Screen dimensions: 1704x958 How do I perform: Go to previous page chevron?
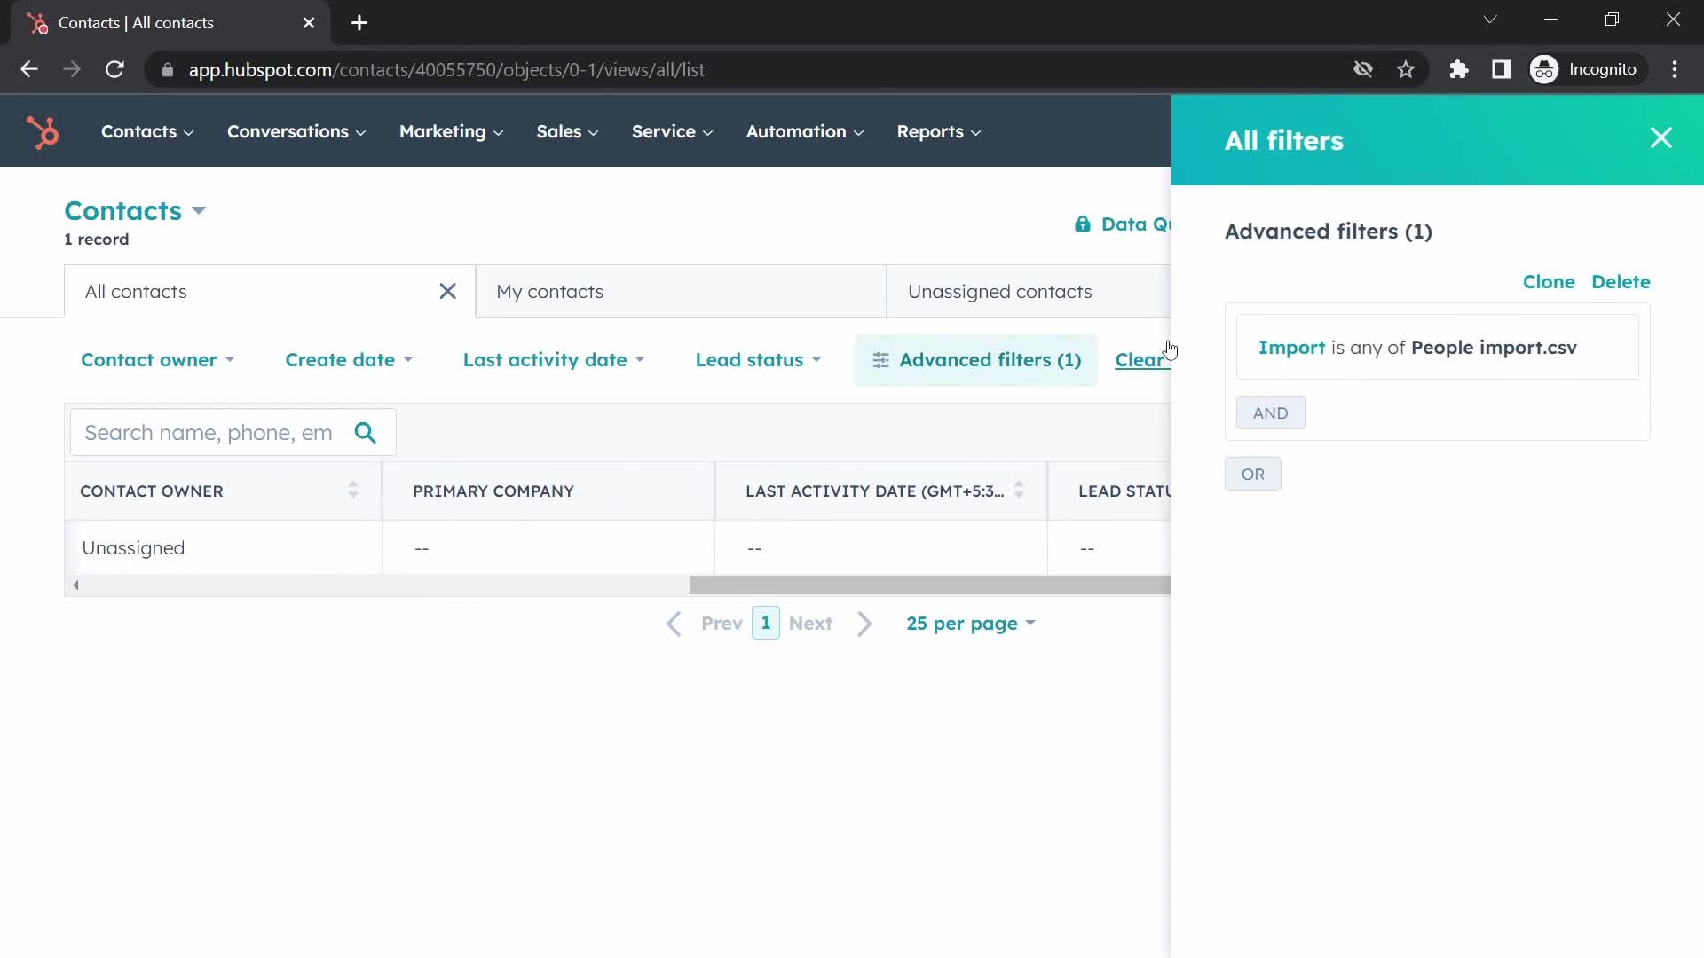[674, 624]
